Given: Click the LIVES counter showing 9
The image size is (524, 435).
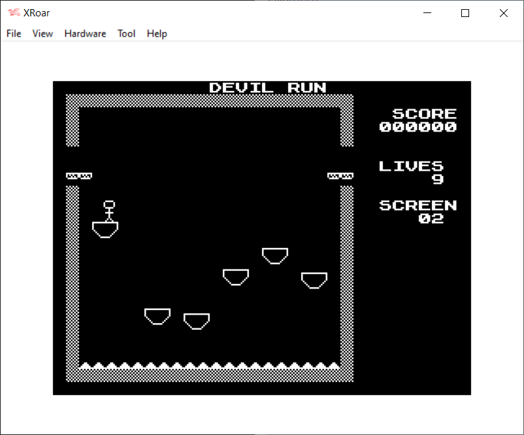Looking at the screenshot, I should pos(438,179).
